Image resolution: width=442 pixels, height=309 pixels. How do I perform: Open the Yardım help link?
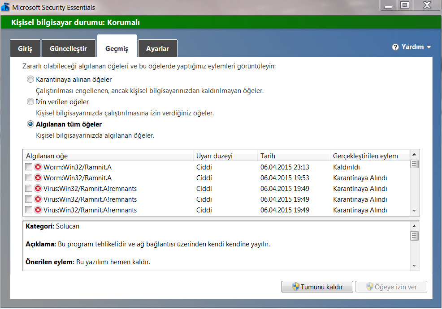click(x=412, y=47)
